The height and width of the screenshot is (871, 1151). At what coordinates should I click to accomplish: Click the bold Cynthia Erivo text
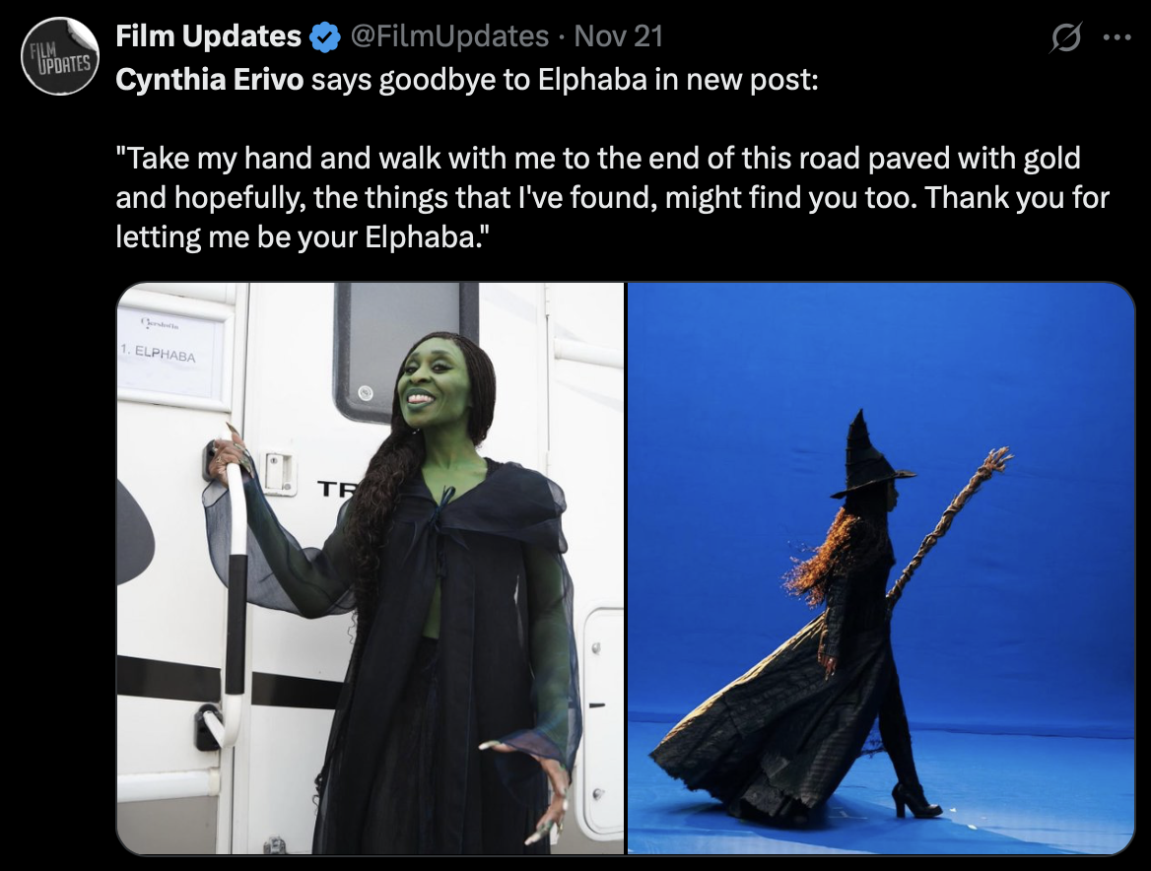pos(209,79)
